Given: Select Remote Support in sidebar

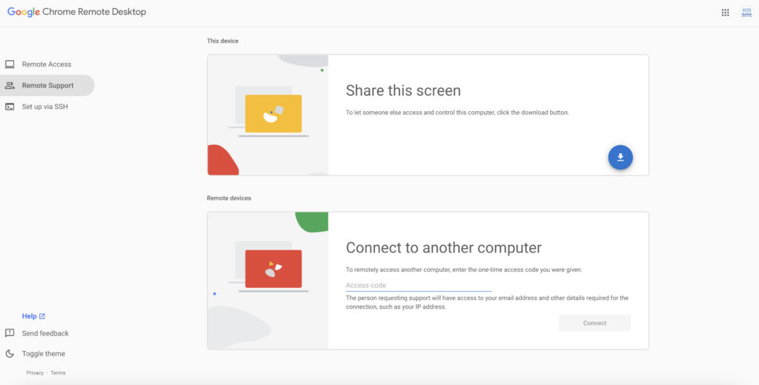Looking at the screenshot, I should tap(47, 86).
